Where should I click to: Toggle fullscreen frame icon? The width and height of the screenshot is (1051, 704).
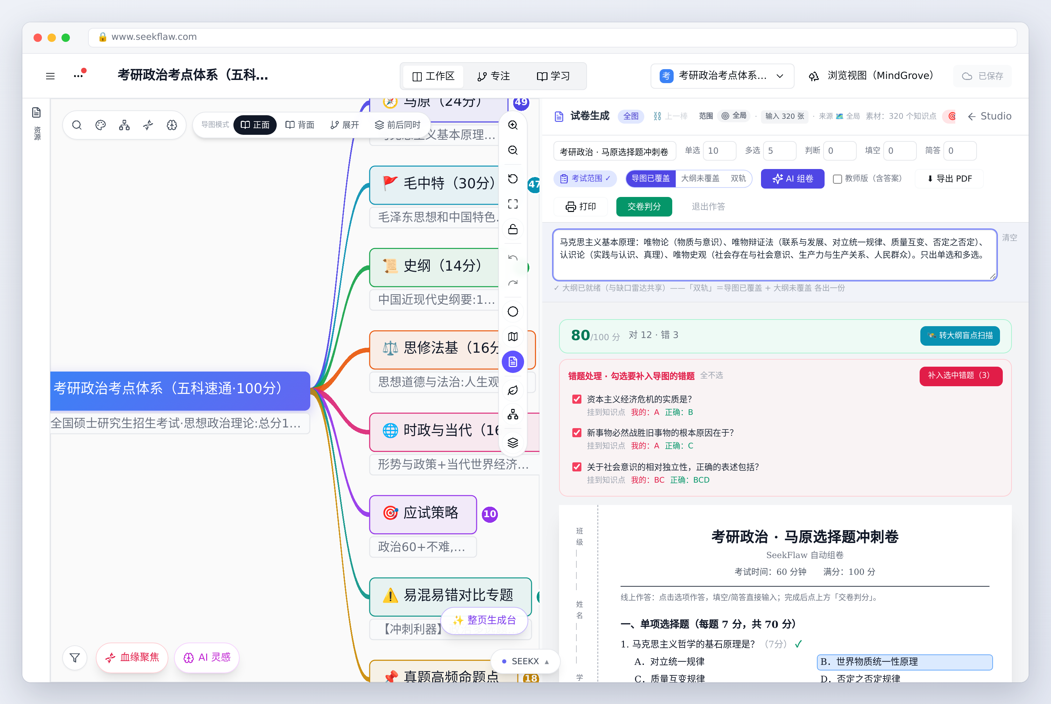coord(513,204)
